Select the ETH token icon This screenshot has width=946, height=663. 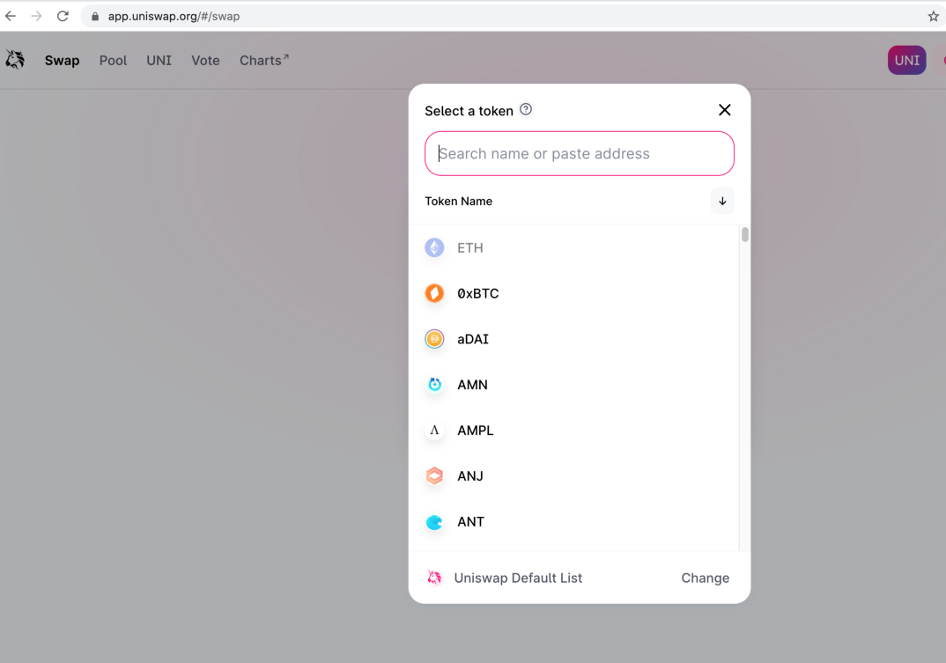pyautogui.click(x=434, y=247)
